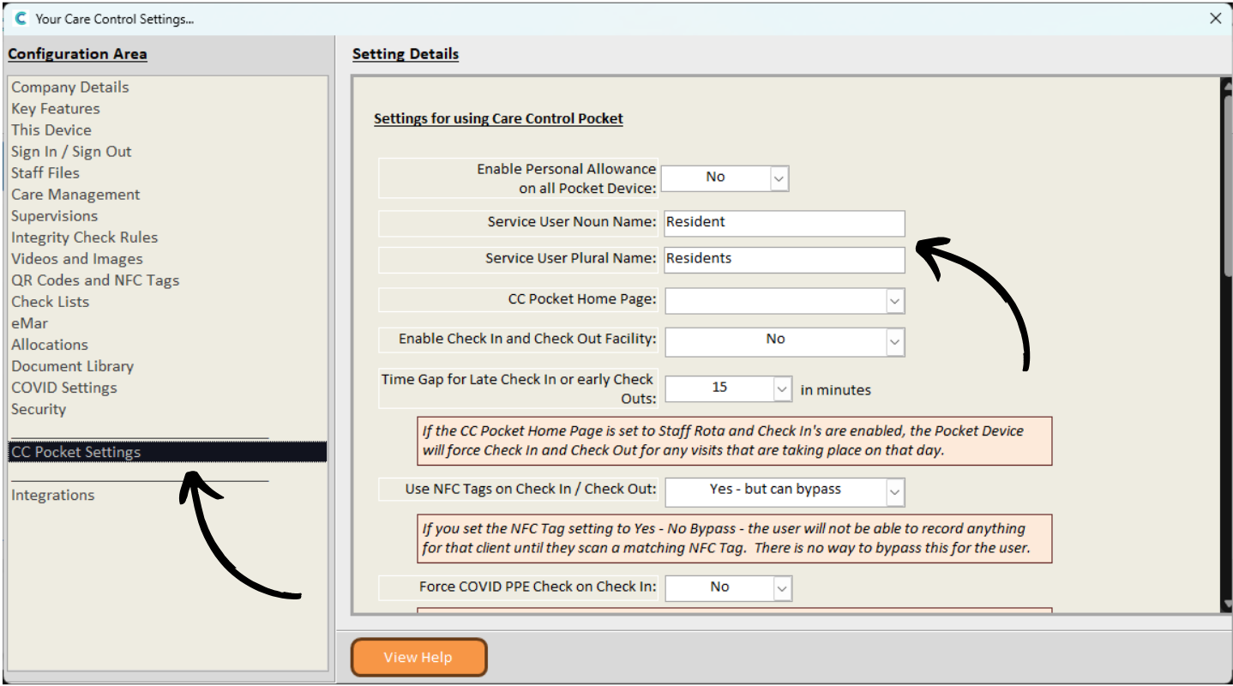Click the Care Control logo in title bar
Viewport: 1233px width, 686px height.
pos(21,18)
